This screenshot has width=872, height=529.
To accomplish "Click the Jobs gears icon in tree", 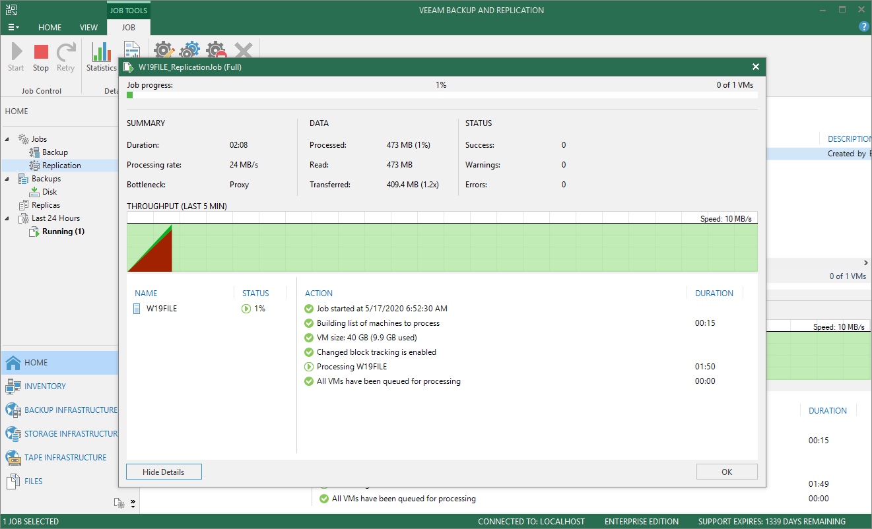I will coord(24,139).
